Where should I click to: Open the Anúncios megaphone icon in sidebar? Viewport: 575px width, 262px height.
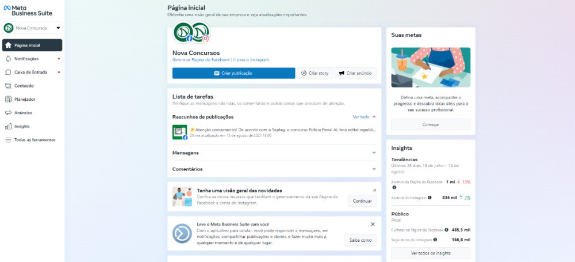click(8, 113)
